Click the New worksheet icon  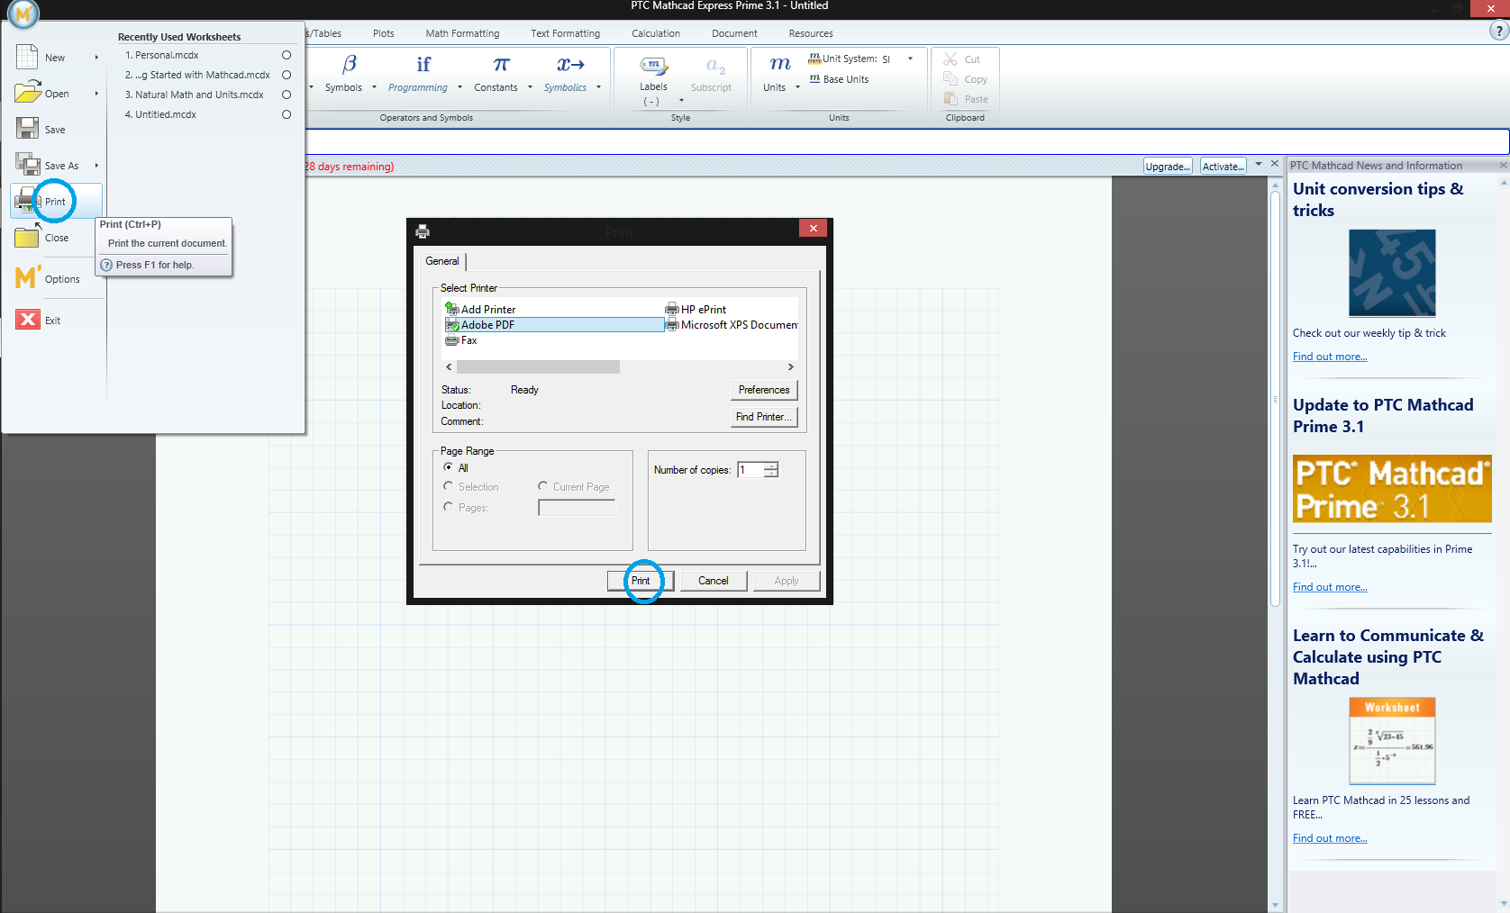[x=27, y=57]
